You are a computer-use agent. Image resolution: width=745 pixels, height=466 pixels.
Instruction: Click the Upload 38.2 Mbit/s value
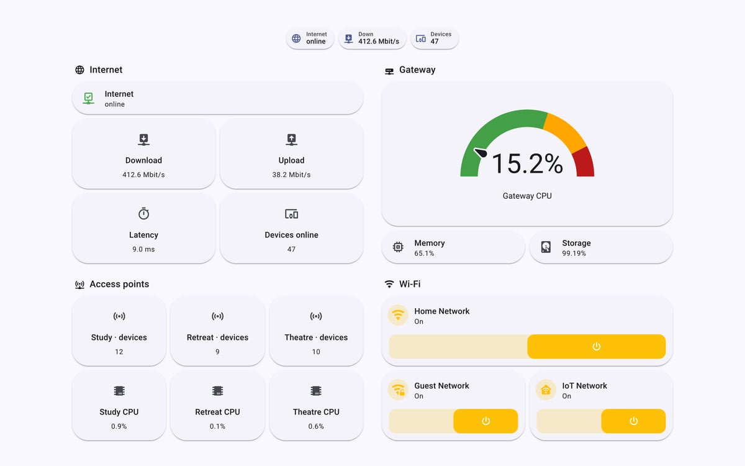pos(291,175)
